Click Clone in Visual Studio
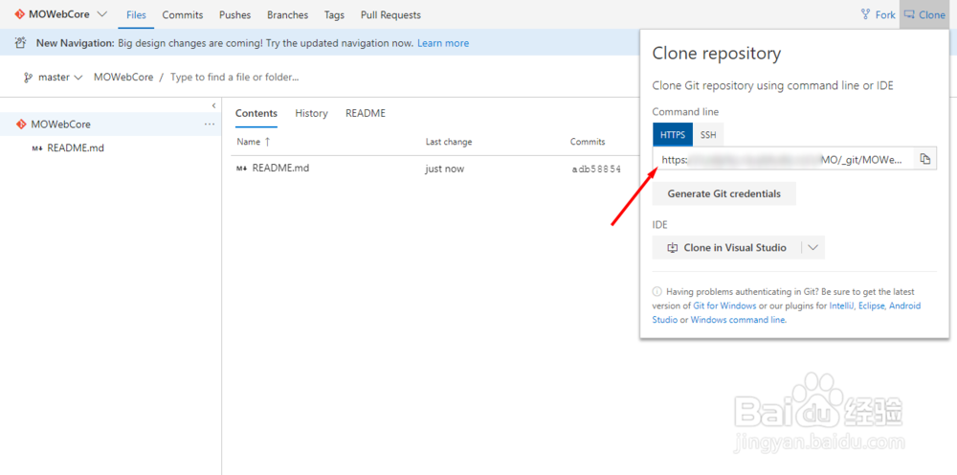This screenshot has height=475, width=957. tap(726, 248)
